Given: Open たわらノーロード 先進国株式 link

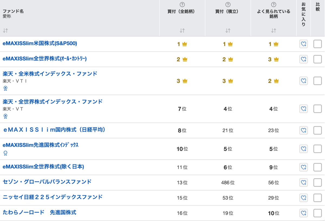Looking at the screenshot, I should [40, 212].
